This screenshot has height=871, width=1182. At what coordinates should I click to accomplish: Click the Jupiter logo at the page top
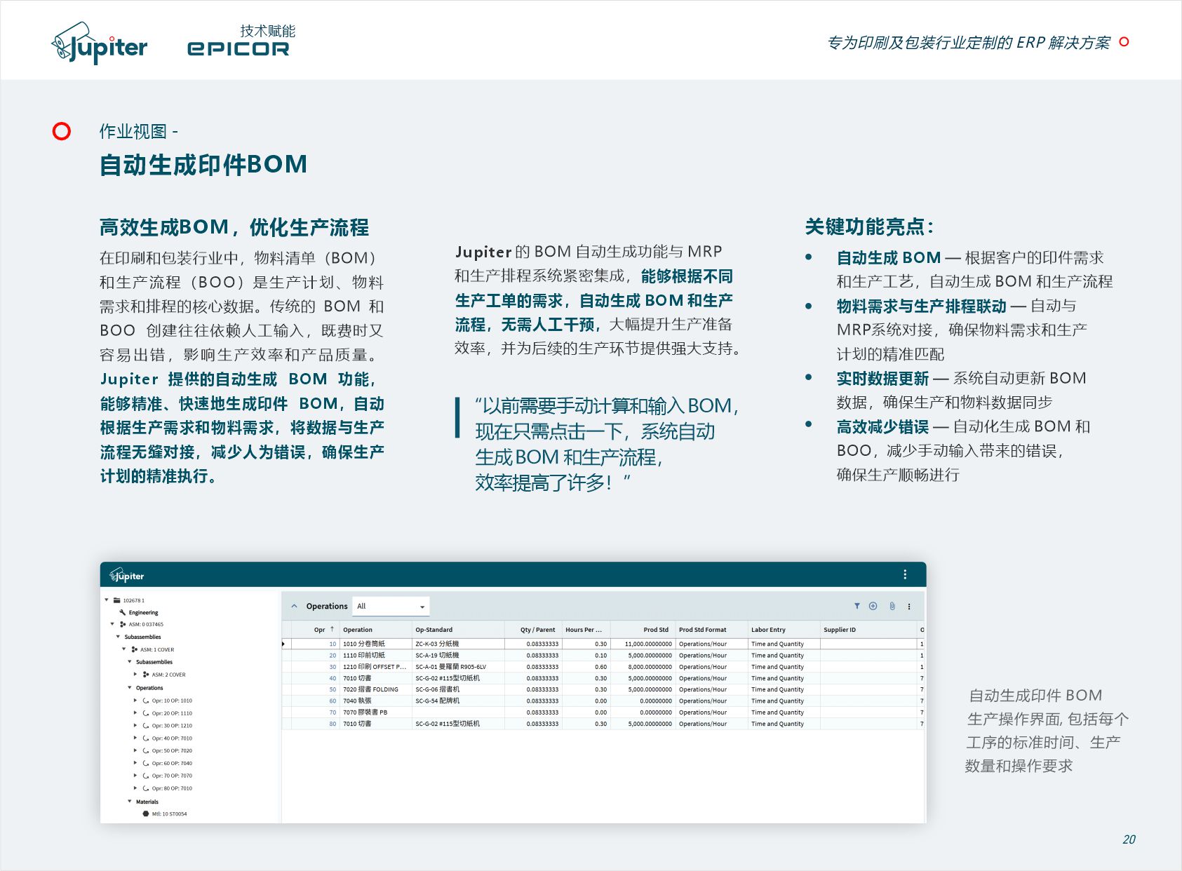click(100, 43)
